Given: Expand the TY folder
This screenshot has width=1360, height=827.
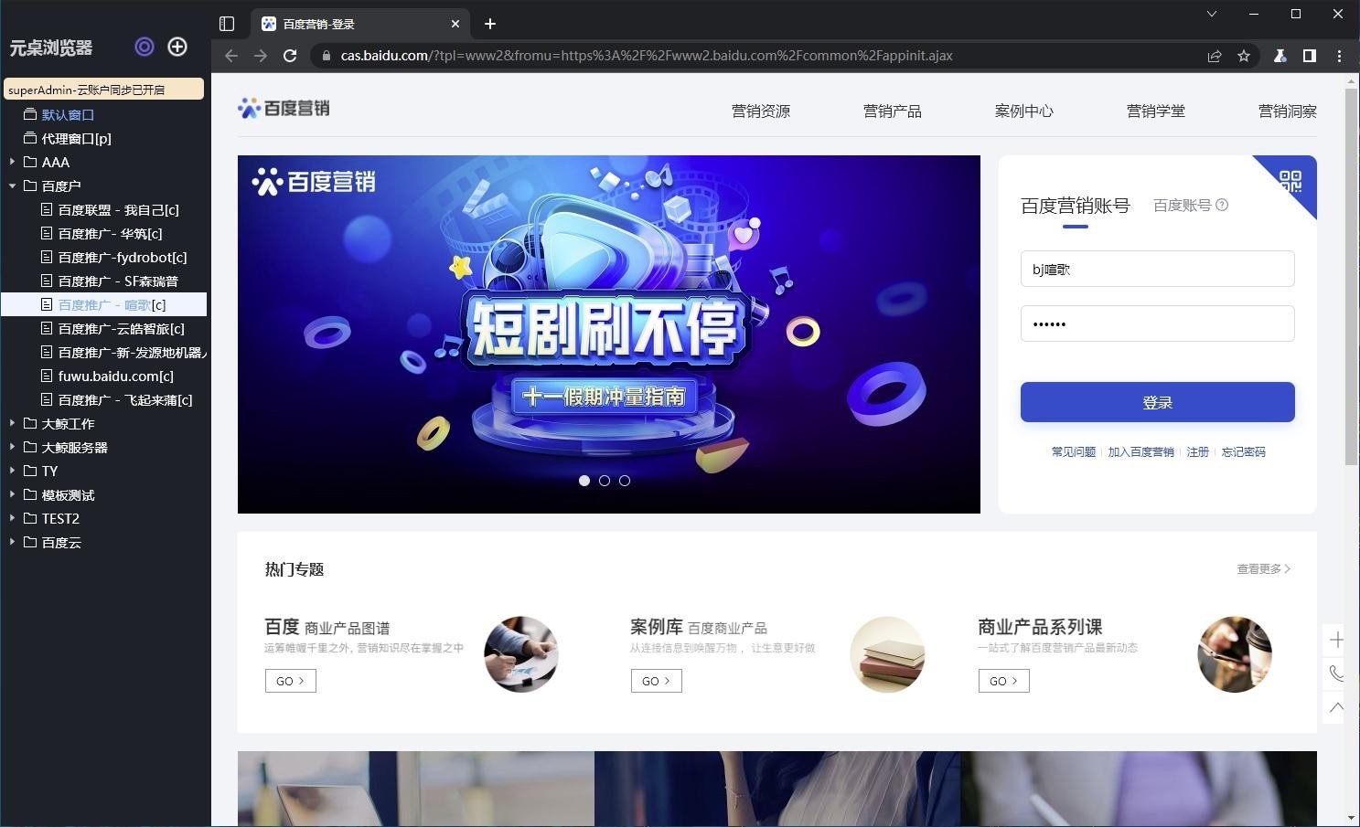Looking at the screenshot, I should coord(12,471).
